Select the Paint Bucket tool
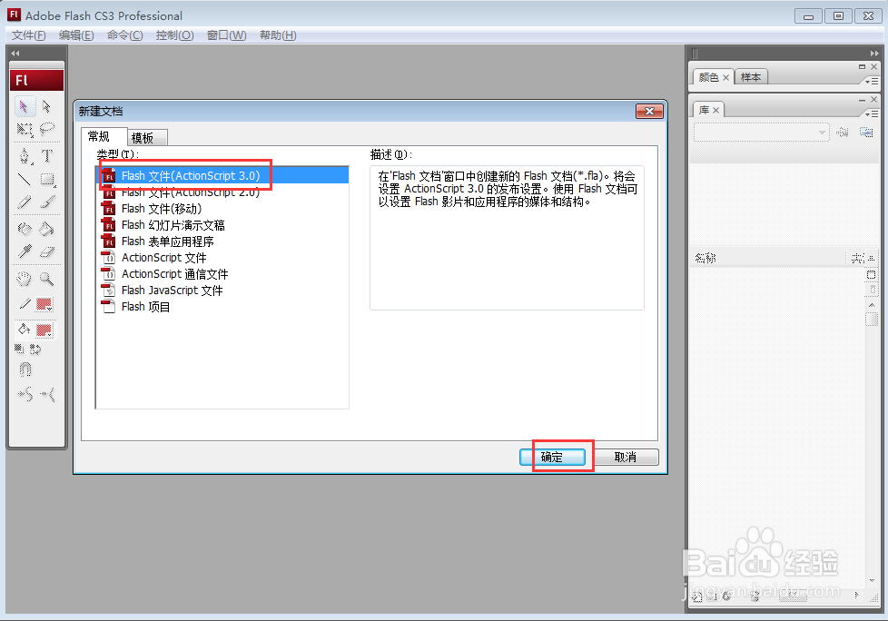Viewport: 888px width, 621px height. [x=47, y=229]
